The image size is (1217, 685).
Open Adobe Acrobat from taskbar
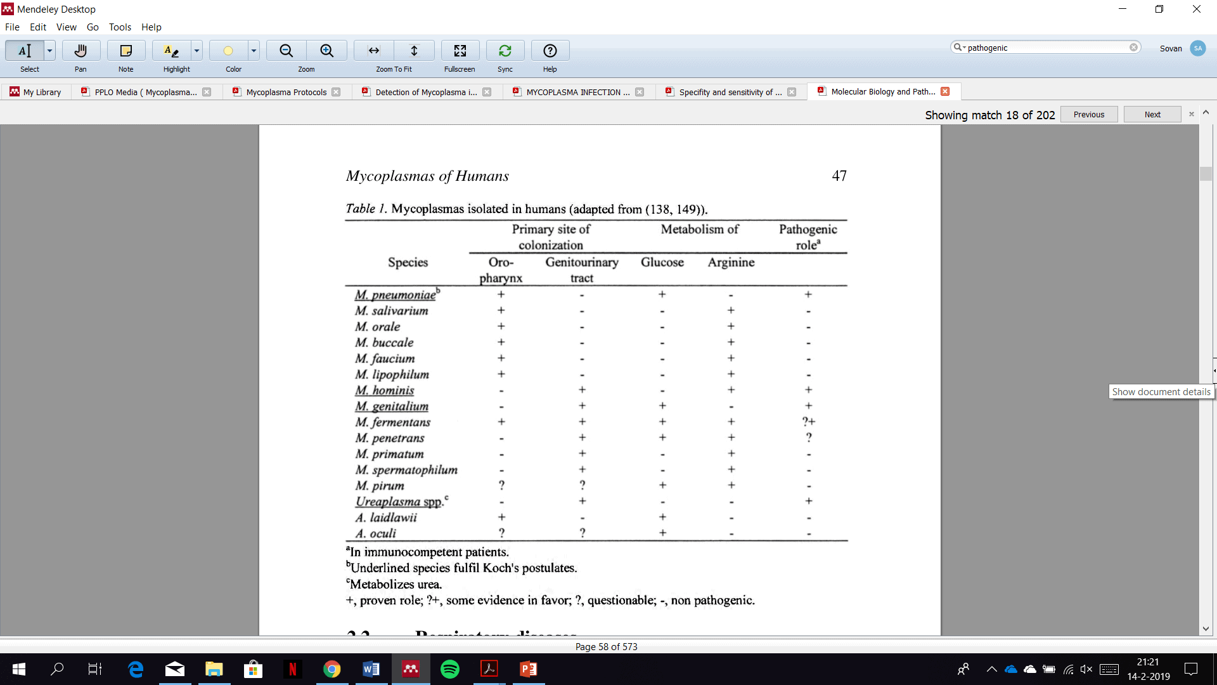tap(489, 669)
